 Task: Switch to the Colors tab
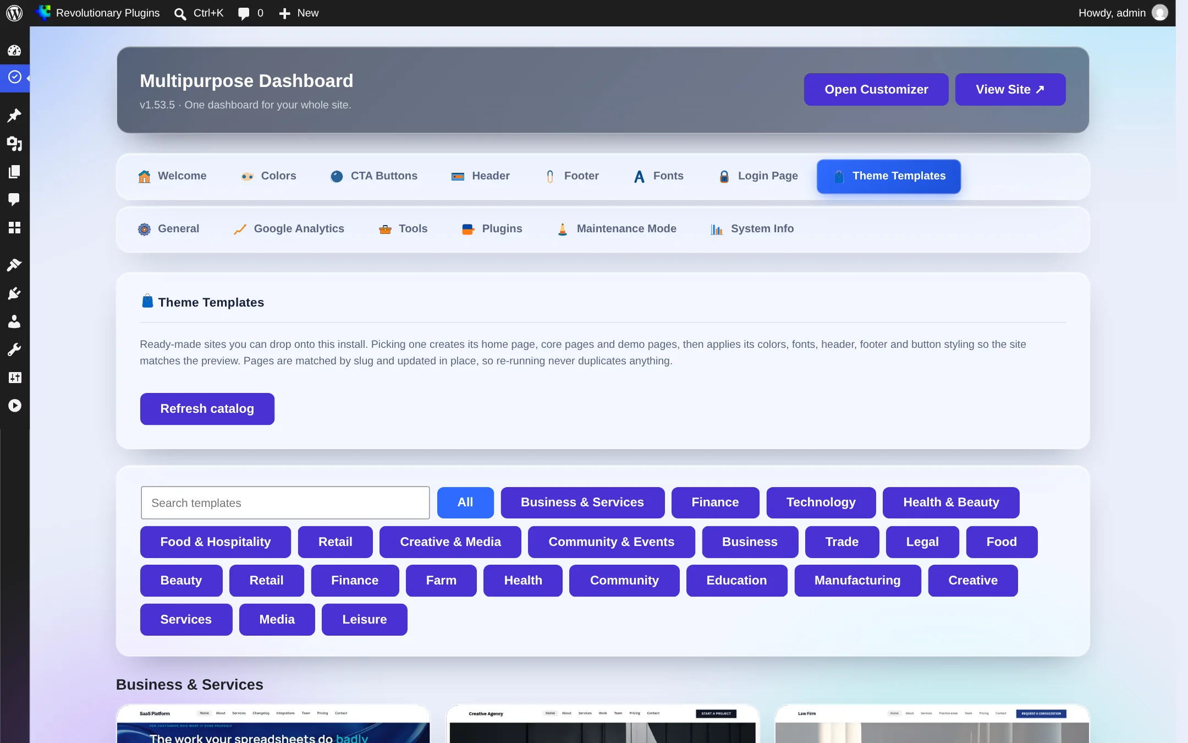[x=269, y=176]
